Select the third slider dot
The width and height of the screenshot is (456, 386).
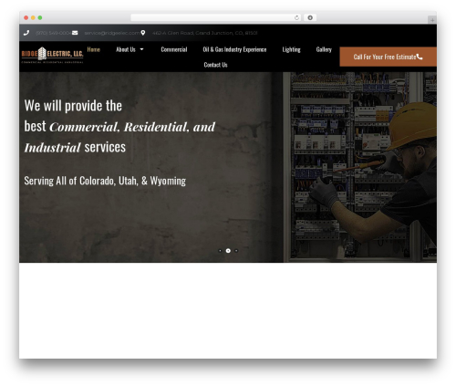click(236, 251)
